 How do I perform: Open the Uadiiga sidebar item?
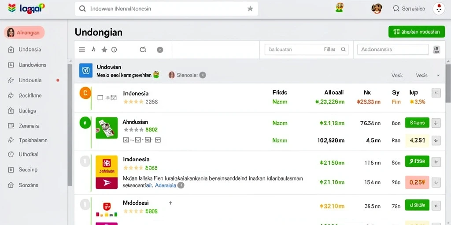22,110
